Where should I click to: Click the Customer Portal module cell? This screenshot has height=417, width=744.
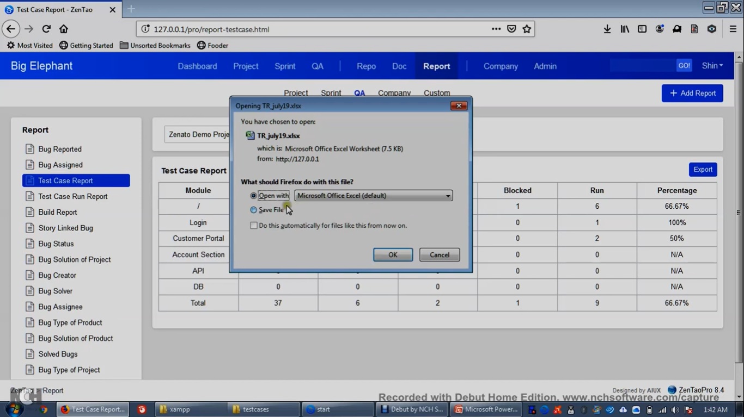click(198, 238)
